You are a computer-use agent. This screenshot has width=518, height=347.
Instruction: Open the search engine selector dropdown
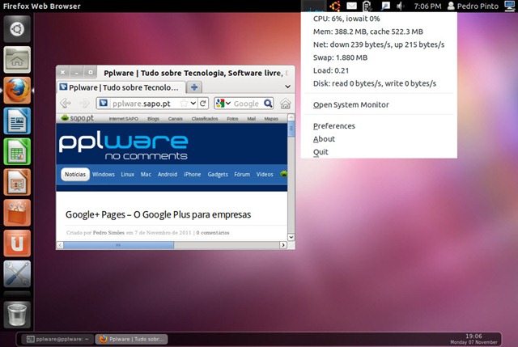pyautogui.click(x=223, y=104)
